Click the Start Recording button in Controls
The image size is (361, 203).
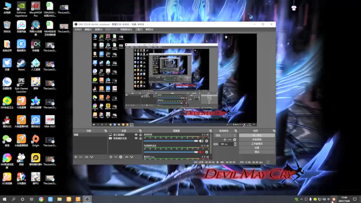tap(257, 139)
